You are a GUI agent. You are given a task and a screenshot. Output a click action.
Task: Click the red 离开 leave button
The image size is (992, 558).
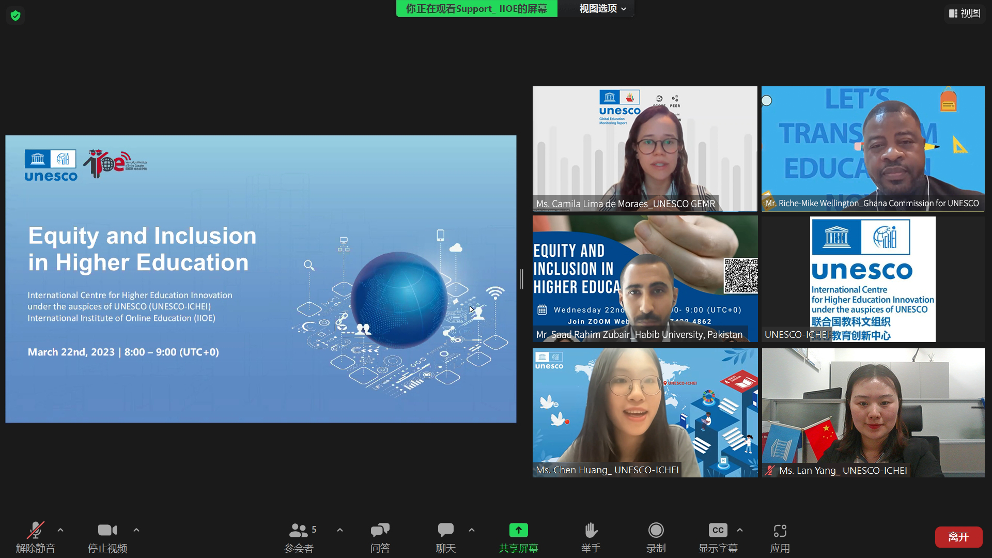(x=958, y=537)
